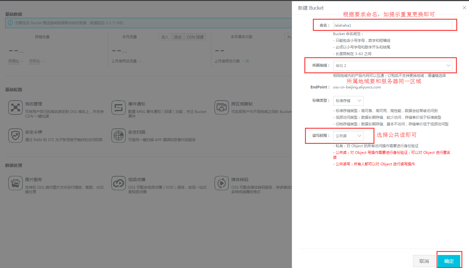This screenshot has width=469, height=268.
Task: Open the 图片服务 title link
Action: [x=34, y=180]
